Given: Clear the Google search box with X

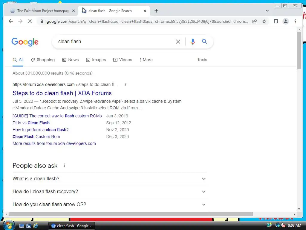Looking at the screenshot, I should [178, 41].
